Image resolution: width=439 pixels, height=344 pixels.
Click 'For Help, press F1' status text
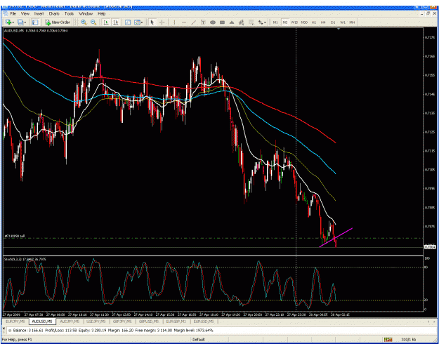click(x=17, y=340)
